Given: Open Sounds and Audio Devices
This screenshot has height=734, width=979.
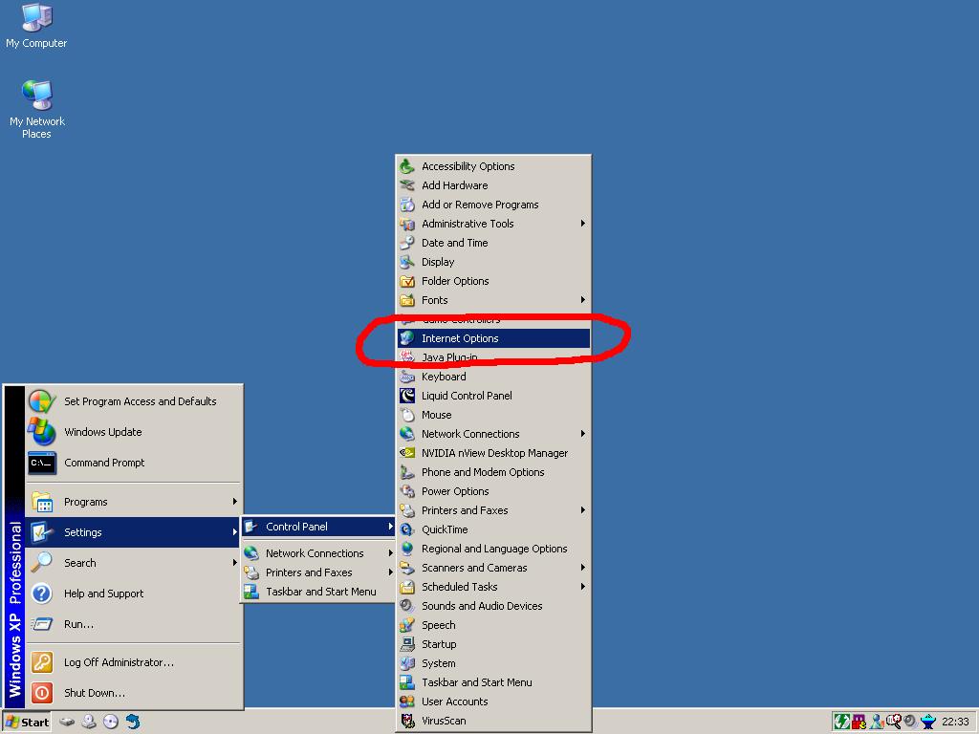Looking at the screenshot, I should [494, 606].
